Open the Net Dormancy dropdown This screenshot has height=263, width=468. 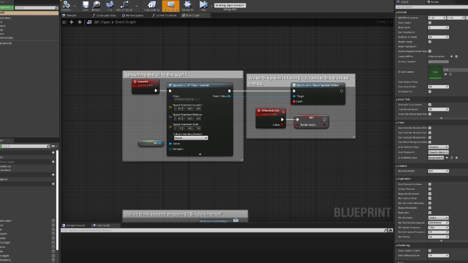438,218
